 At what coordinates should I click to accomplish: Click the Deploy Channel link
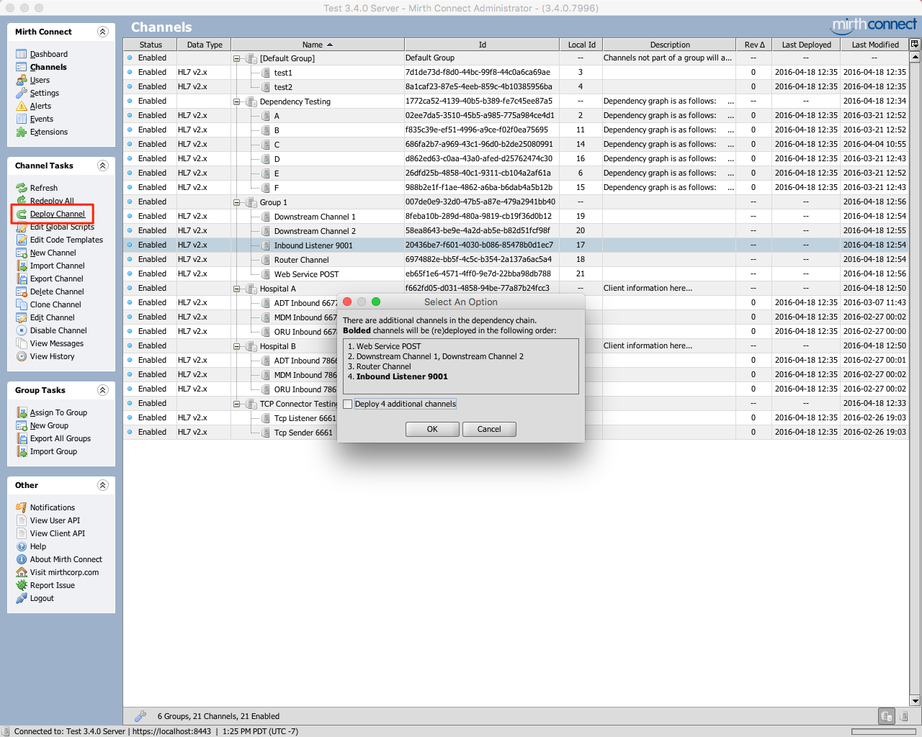(x=58, y=214)
